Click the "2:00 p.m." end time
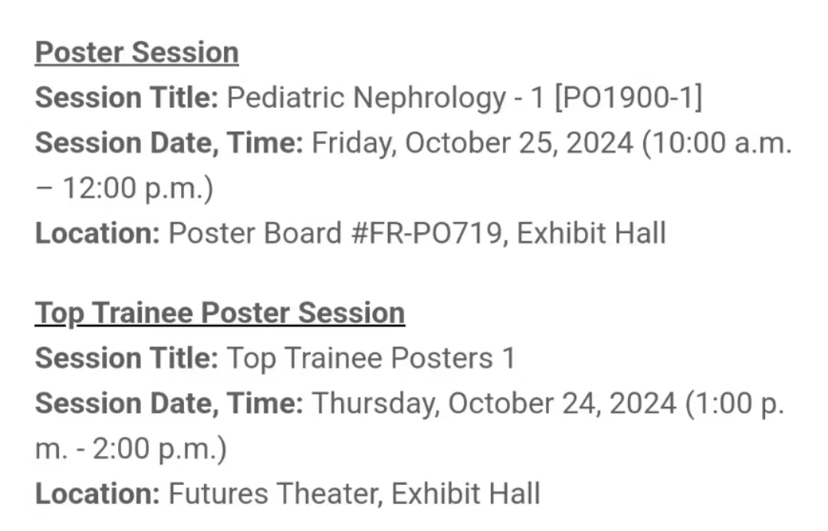The image size is (828, 531). (159, 449)
